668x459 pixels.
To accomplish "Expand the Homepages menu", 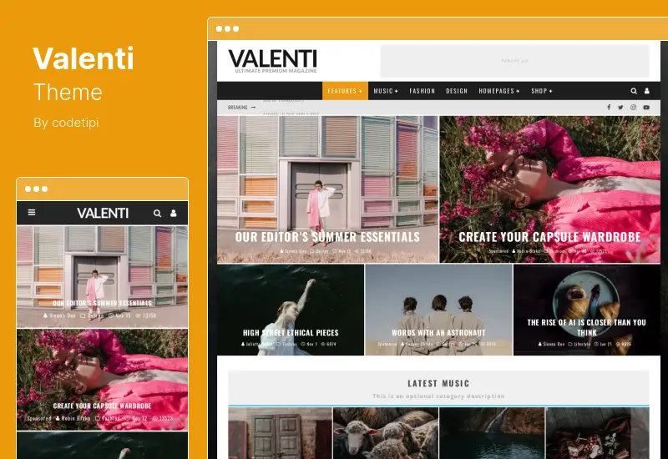I will [x=498, y=91].
